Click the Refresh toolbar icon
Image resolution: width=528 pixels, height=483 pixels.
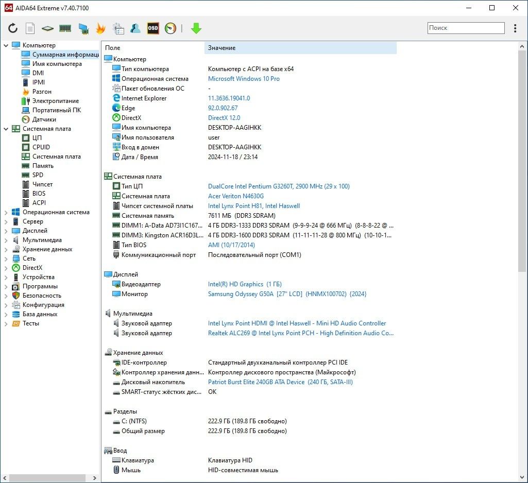point(13,28)
